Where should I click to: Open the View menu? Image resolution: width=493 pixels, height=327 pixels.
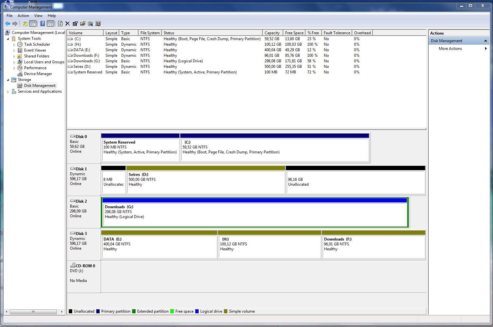coord(38,16)
